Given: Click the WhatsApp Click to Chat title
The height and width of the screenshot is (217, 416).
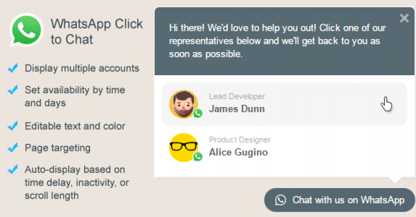Looking at the screenshot, I should tap(97, 31).
